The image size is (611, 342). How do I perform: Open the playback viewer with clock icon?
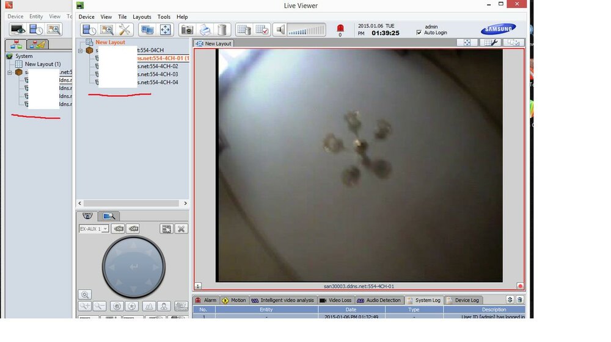click(x=89, y=29)
